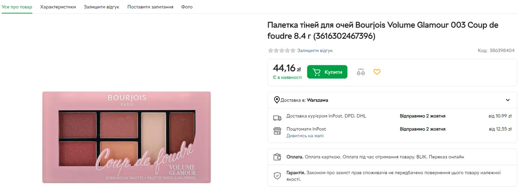
Task: Open the Характеристики tab
Action: pos(58,7)
